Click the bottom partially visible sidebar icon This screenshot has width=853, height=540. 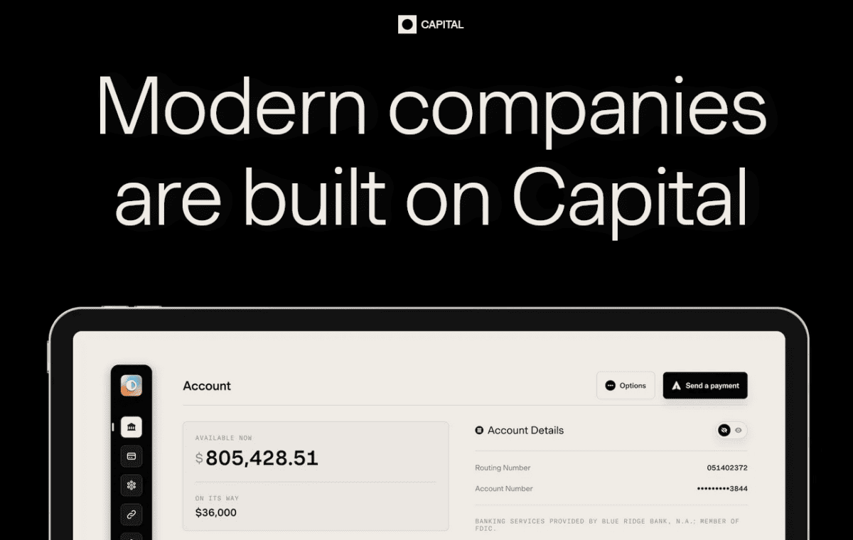131,536
